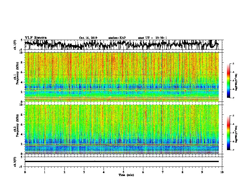Click the time axis tick label "2"

[x=64, y=172]
